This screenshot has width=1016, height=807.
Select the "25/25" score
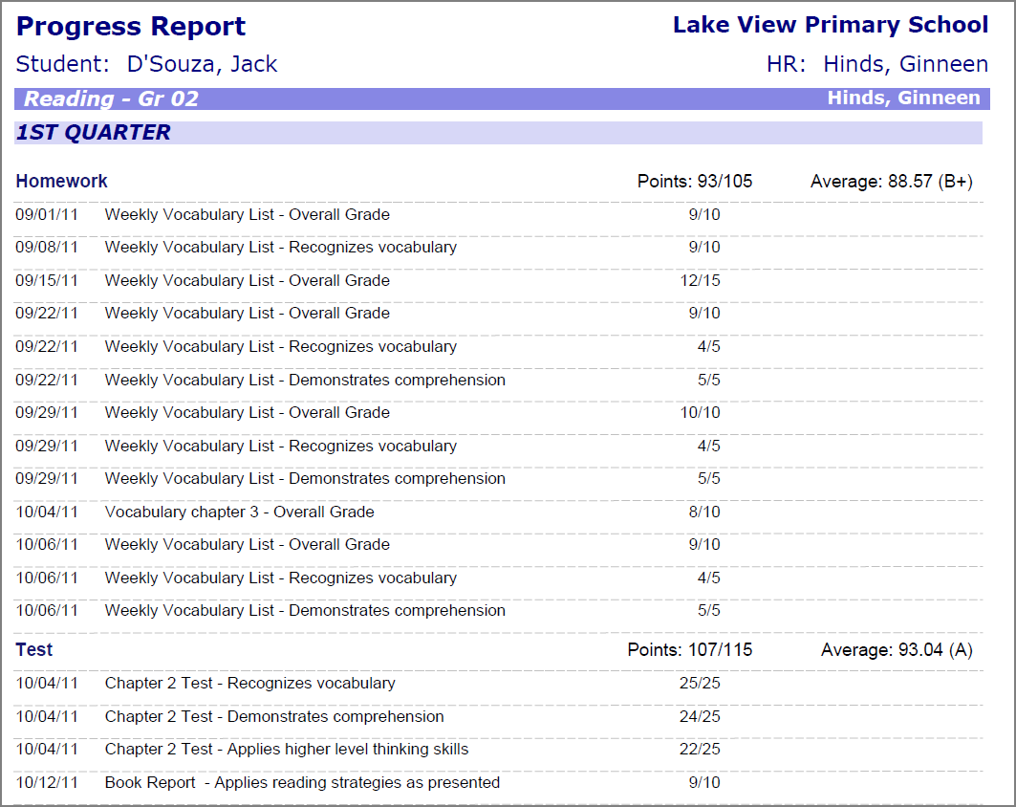coord(700,684)
